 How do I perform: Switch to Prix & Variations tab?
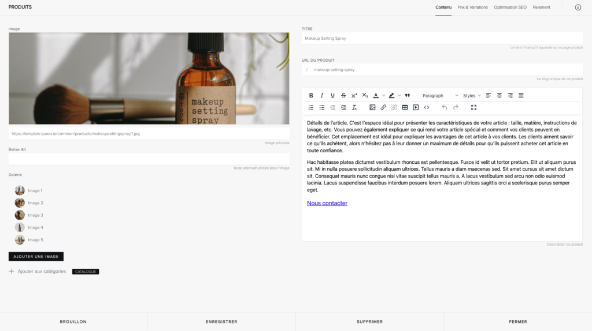tap(473, 7)
